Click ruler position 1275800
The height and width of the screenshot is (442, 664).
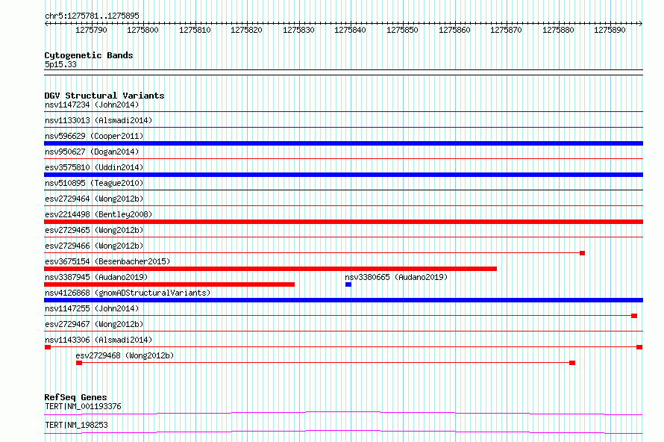pyautogui.click(x=143, y=30)
